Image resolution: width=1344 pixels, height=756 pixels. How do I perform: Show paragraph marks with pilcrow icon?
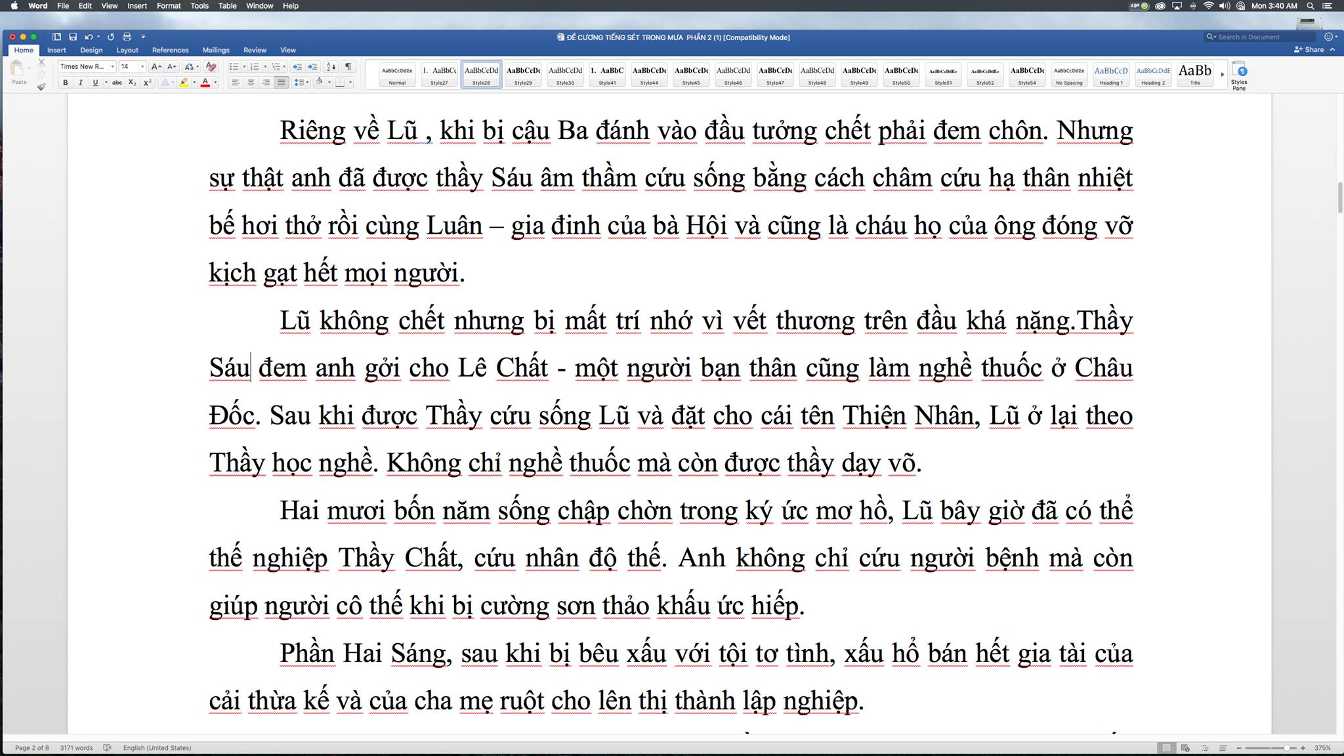348,66
